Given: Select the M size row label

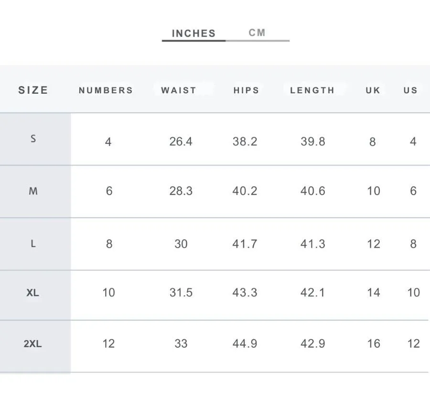Looking at the screenshot, I should coord(33,191).
